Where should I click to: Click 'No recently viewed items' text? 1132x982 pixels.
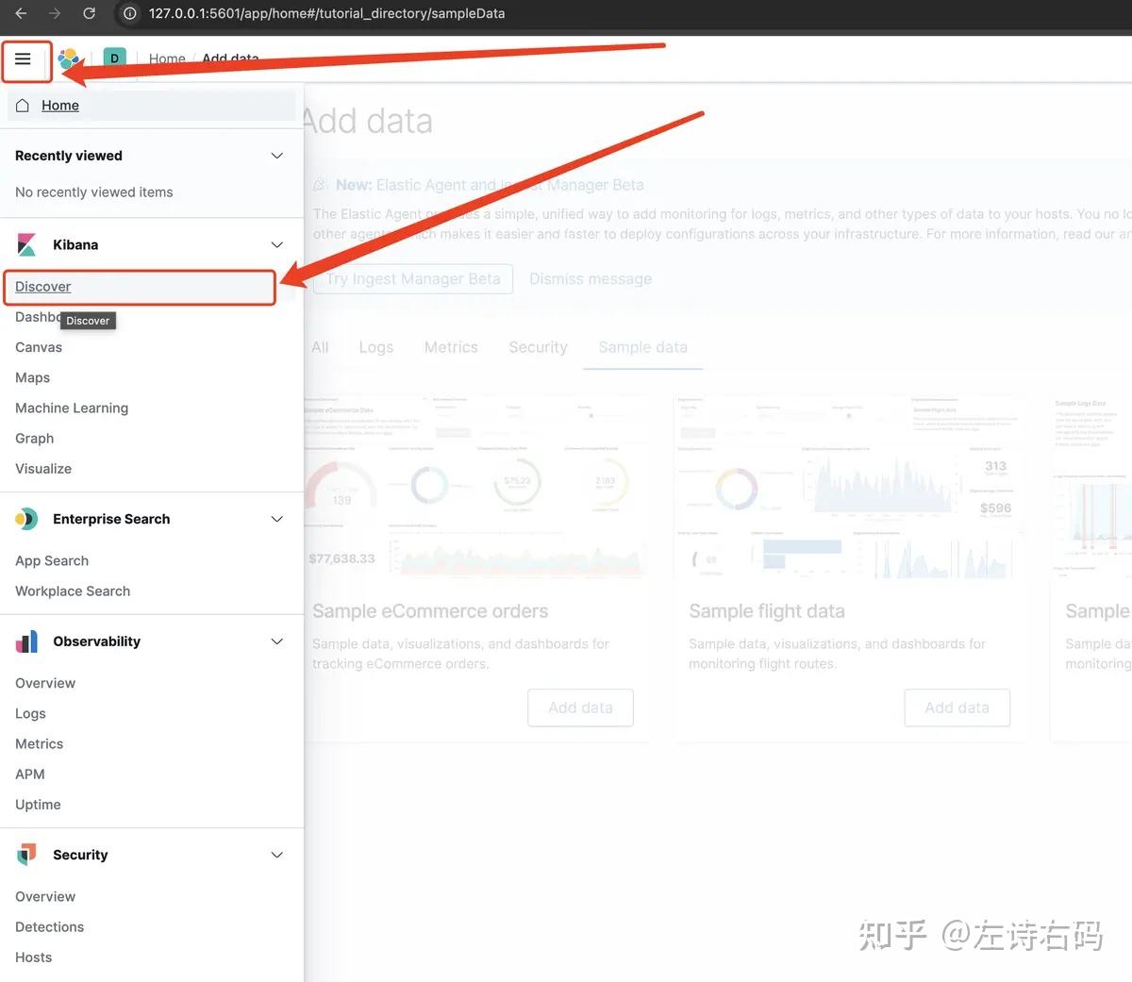pyautogui.click(x=94, y=192)
